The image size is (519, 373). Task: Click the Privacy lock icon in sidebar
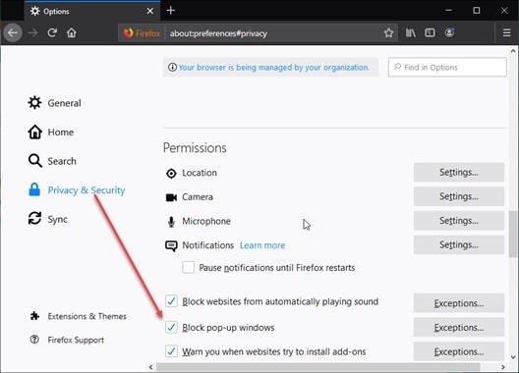pos(34,189)
